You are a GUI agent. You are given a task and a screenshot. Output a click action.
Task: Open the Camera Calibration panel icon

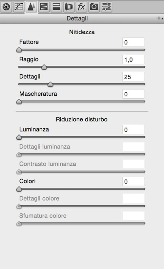point(94,7)
